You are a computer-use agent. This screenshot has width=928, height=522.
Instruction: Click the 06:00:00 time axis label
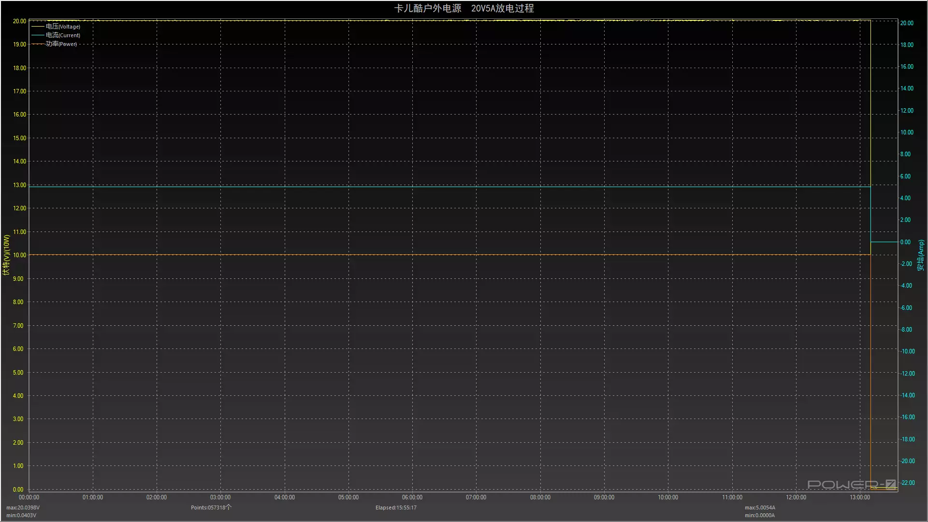pyautogui.click(x=412, y=497)
